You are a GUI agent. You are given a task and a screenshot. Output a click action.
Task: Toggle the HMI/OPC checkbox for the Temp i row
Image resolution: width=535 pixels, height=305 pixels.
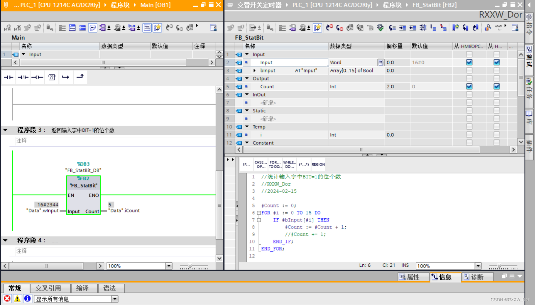click(x=469, y=135)
